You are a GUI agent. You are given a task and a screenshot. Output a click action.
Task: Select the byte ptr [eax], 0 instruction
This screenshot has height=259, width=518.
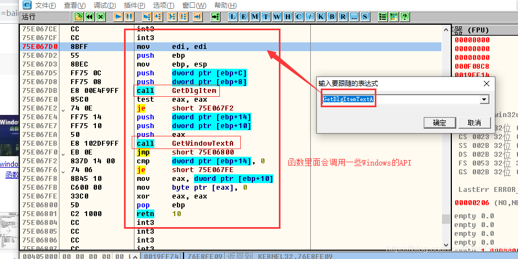[x=192, y=187]
